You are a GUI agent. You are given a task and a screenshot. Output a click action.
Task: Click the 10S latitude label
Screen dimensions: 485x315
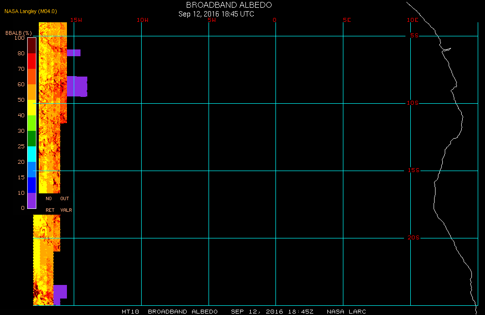pos(413,103)
